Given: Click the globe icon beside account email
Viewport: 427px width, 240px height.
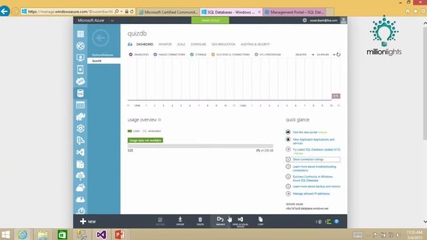Looking at the screenshot, I should pos(305,21).
